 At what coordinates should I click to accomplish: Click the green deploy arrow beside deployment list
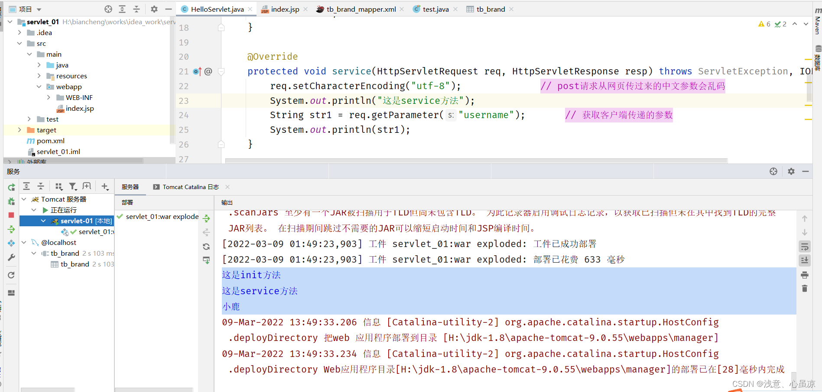(x=206, y=218)
